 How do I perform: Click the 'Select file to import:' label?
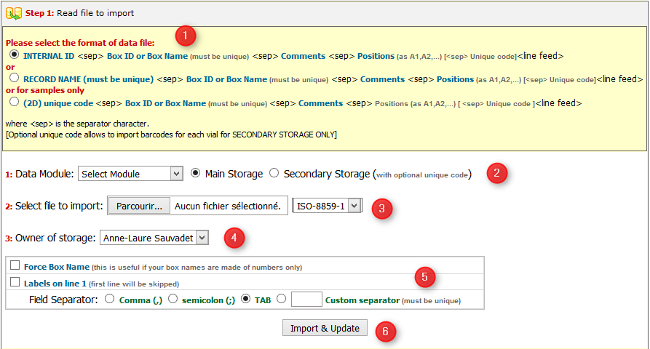point(59,206)
